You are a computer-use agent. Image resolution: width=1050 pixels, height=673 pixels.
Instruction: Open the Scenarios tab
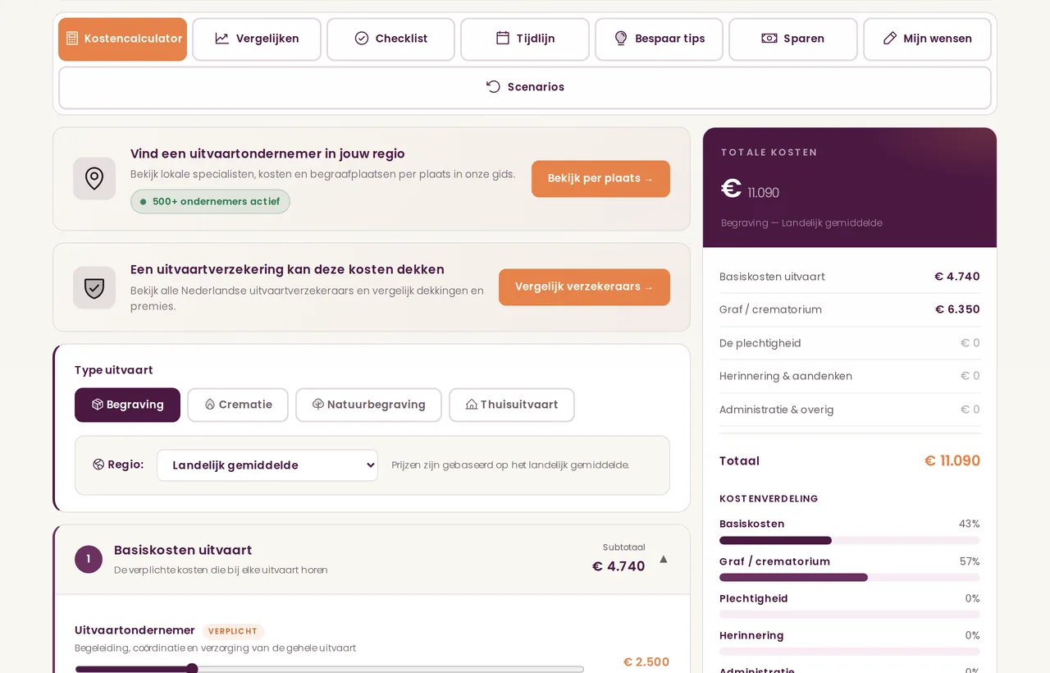click(x=525, y=88)
